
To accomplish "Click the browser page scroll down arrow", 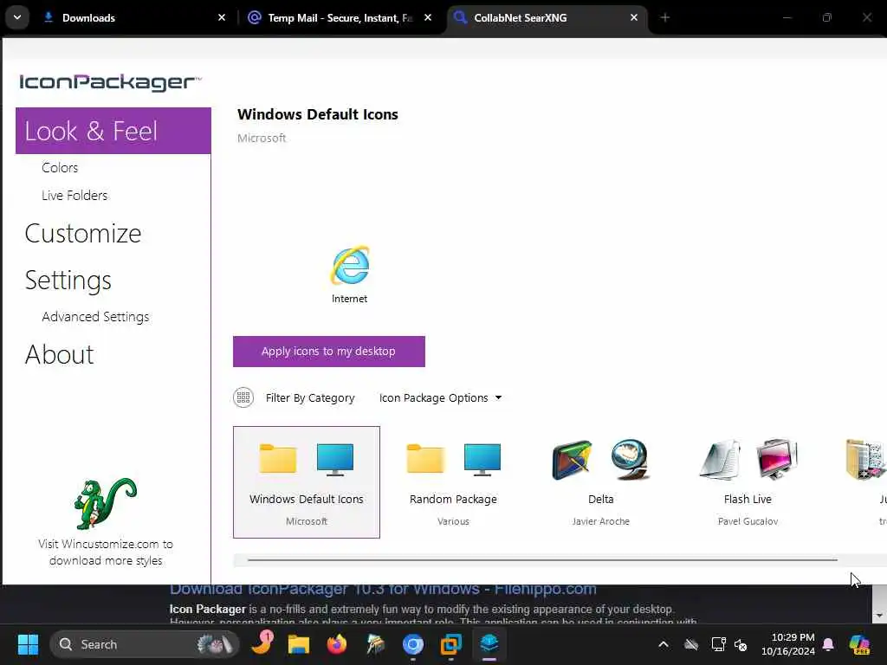I will click(878, 616).
